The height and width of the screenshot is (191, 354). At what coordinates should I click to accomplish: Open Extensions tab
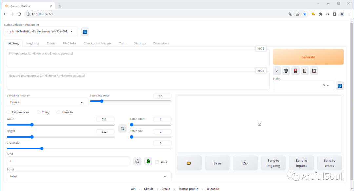pos(161,43)
